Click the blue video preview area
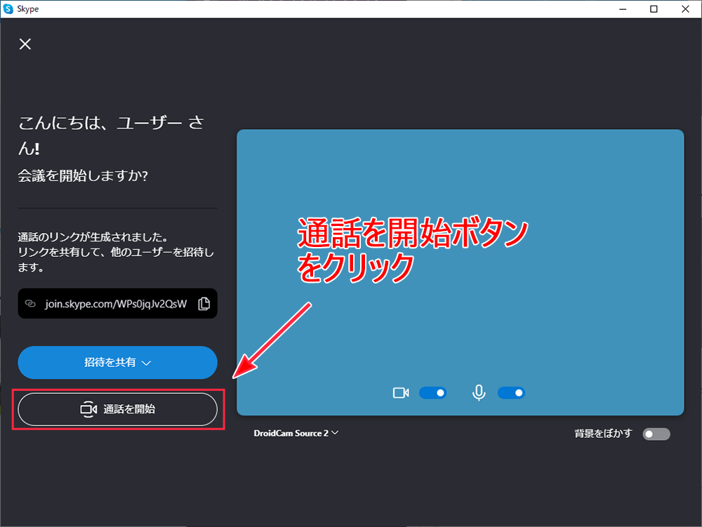702x527 pixels. 460,211
